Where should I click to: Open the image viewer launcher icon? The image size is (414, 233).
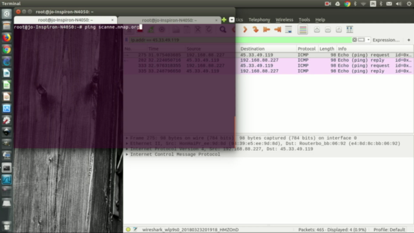(6, 108)
